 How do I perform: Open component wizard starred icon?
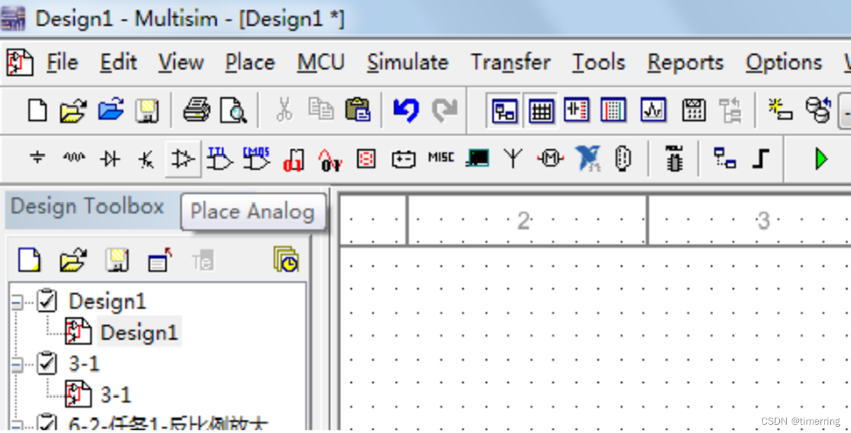pyautogui.click(x=781, y=110)
